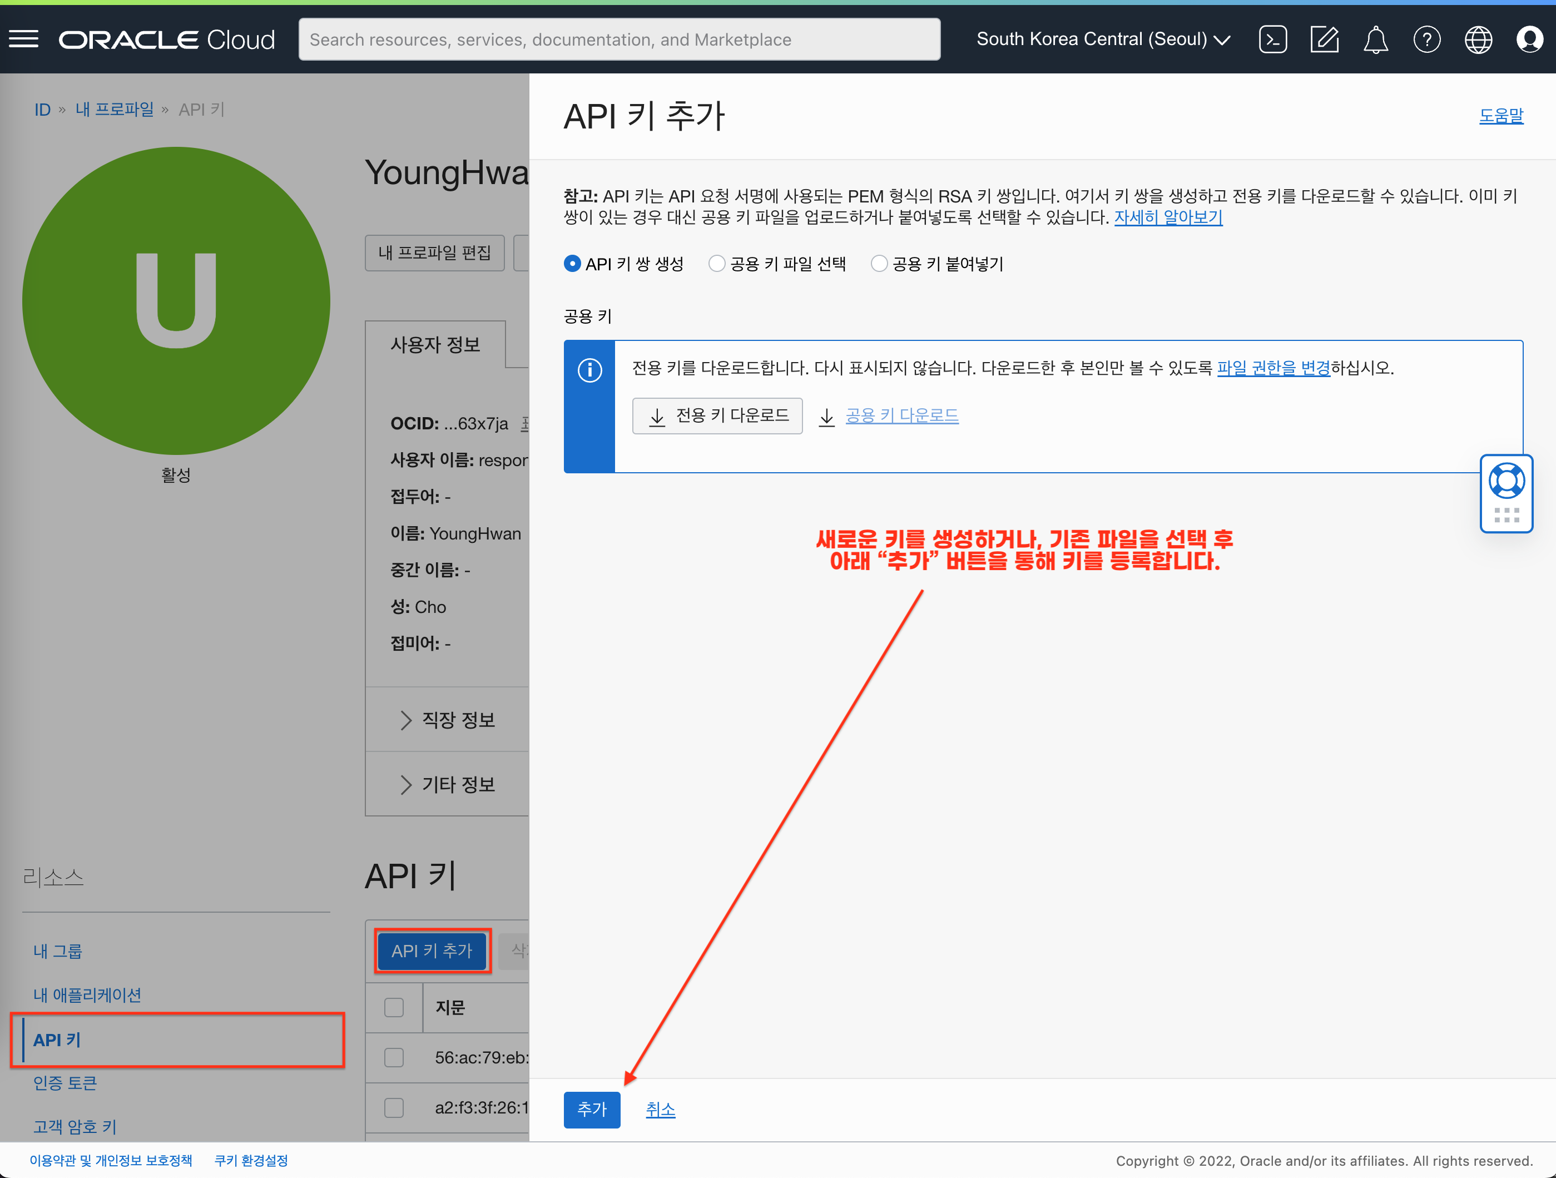Open the hamburger navigation menu
The width and height of the screenshot is (1556, 1178).
coord(24,39)
